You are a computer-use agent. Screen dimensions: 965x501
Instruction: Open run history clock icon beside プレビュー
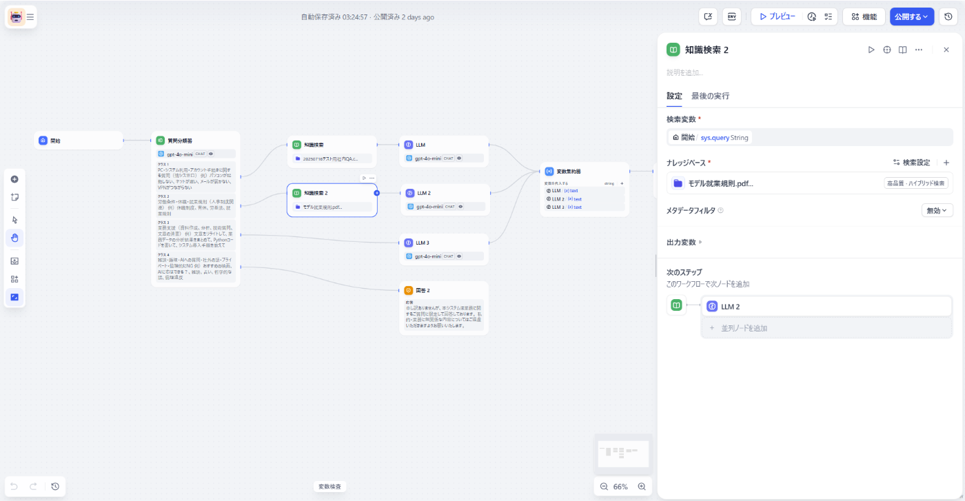(x=812, y=17)
